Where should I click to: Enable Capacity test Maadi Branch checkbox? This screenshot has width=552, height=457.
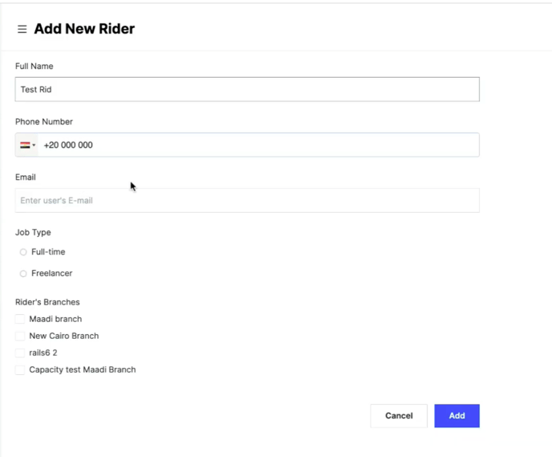tap(20, 369)
